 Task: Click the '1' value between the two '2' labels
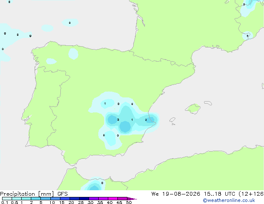132,120
